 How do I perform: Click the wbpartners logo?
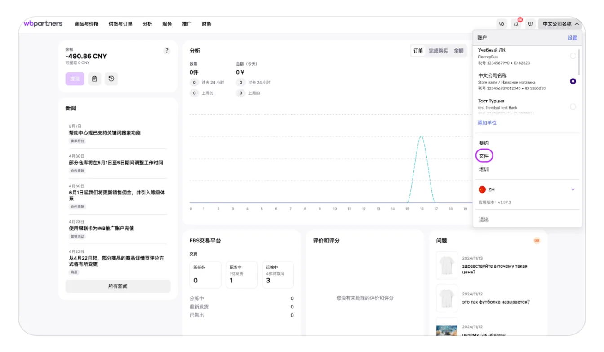click(x=43, y=24)
